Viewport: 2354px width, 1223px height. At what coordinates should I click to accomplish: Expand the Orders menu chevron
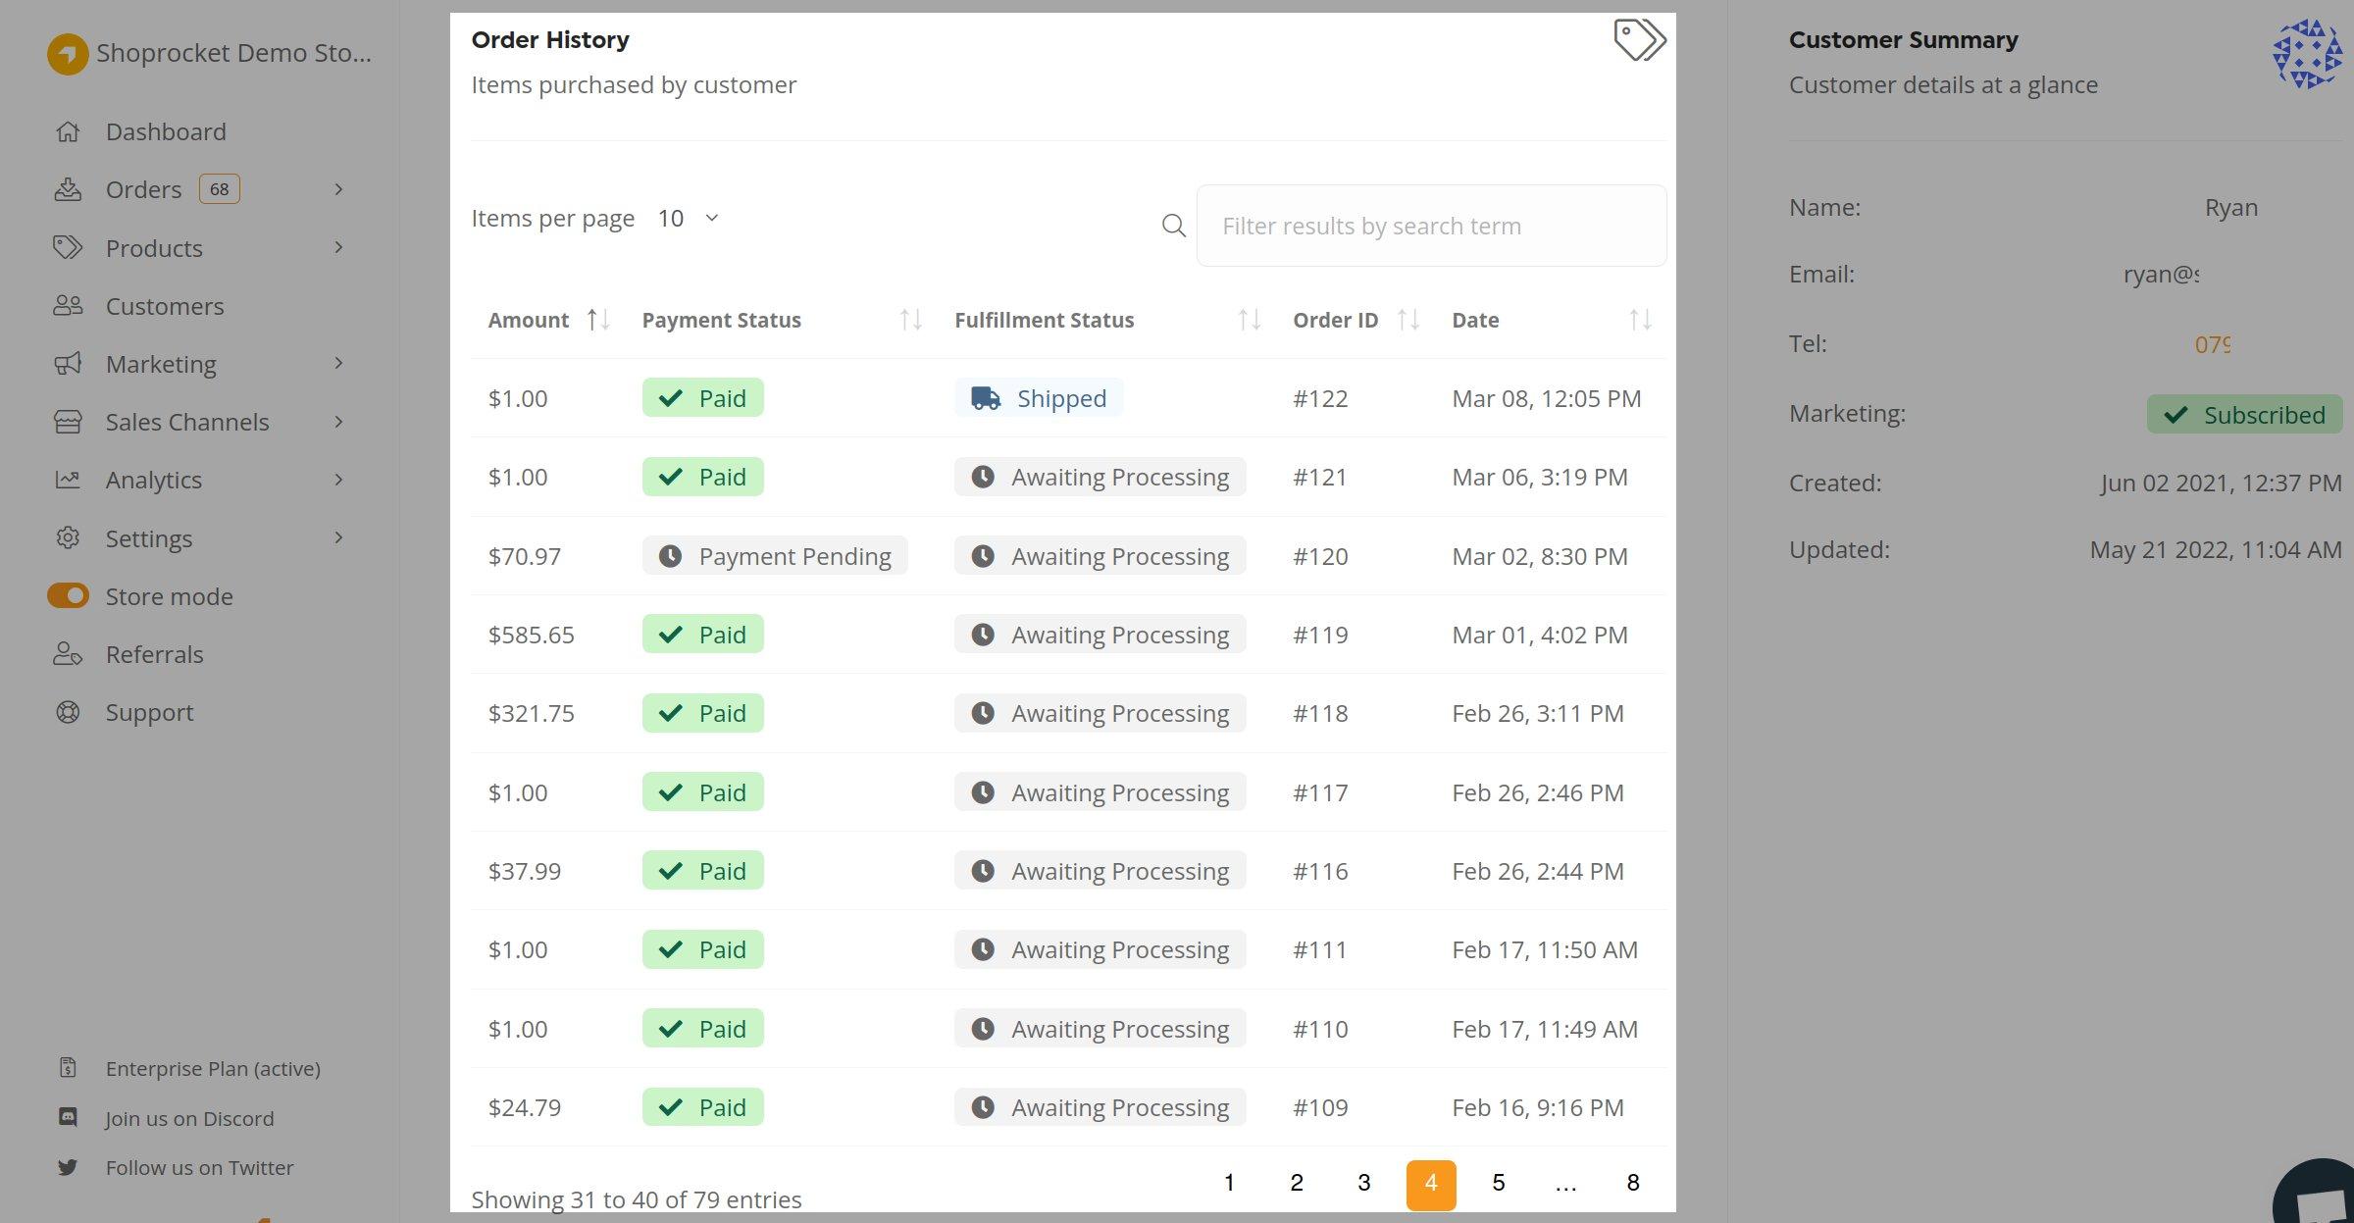pyautogui.click(x=338, y=189)
